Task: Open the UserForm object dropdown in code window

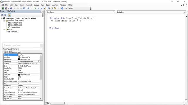Action: coord(114,12)
